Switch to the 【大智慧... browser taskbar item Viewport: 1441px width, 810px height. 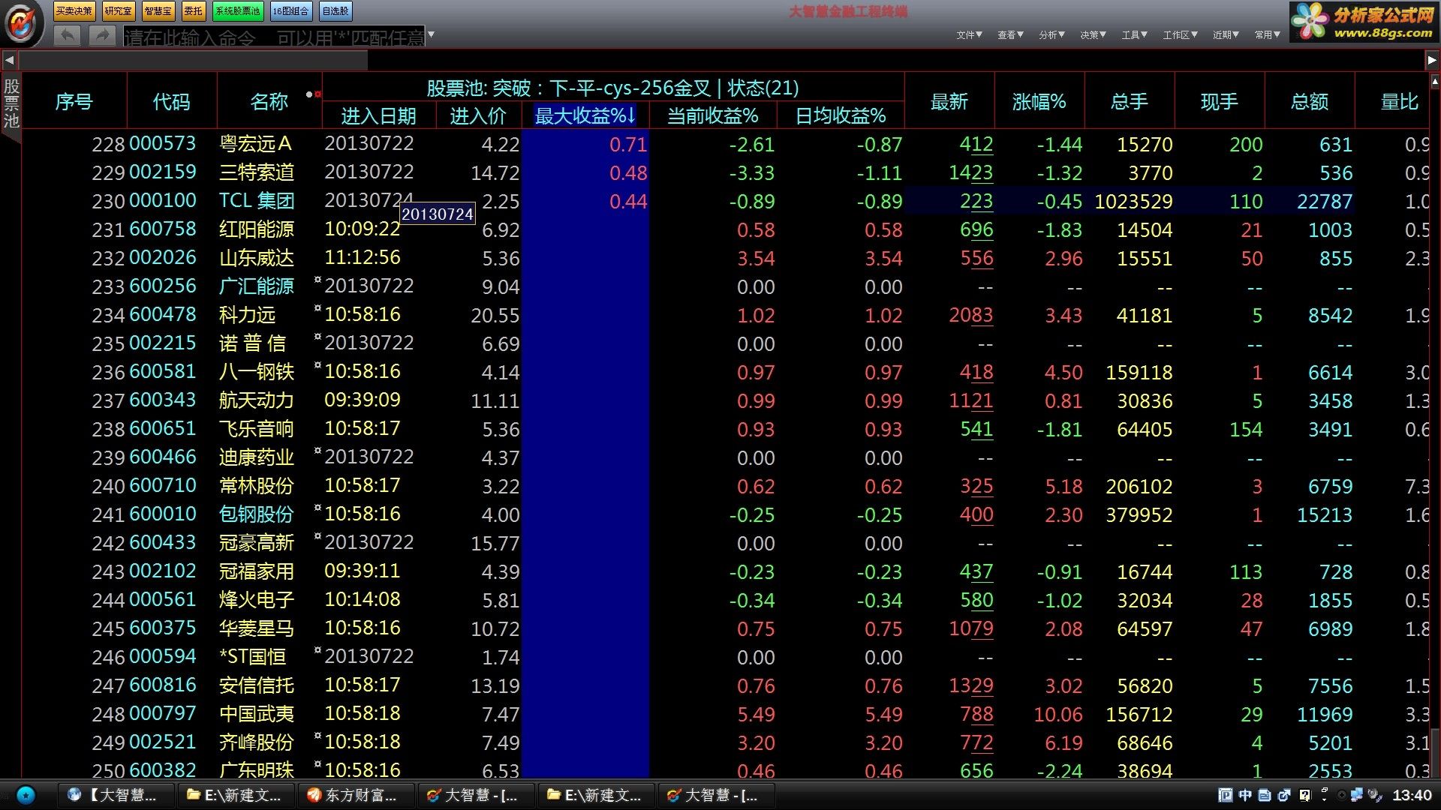pos(116,795)
